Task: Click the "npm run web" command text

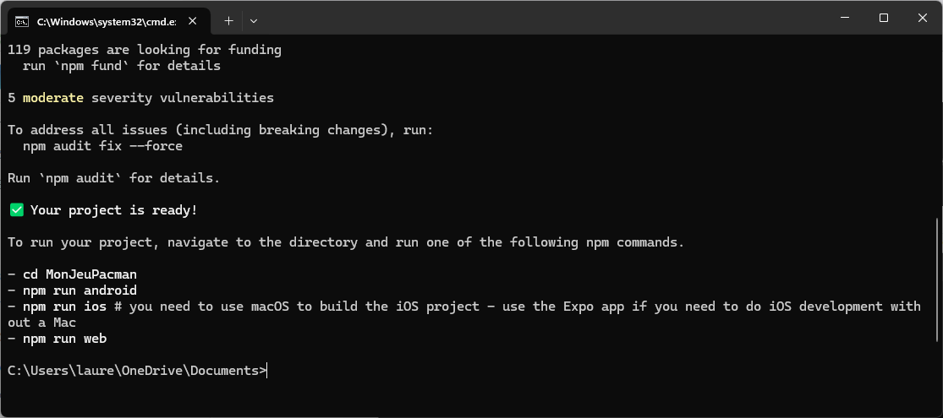Action: click(x=65, y=339)
